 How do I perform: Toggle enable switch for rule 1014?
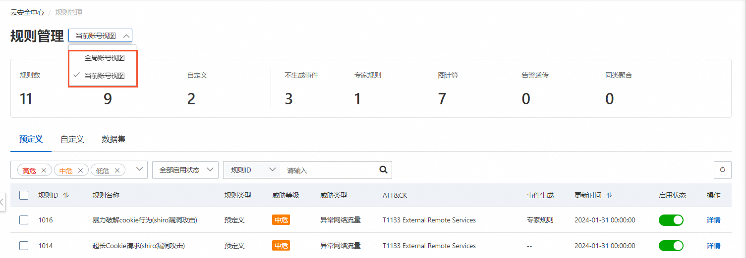click(x=671, y=246)
